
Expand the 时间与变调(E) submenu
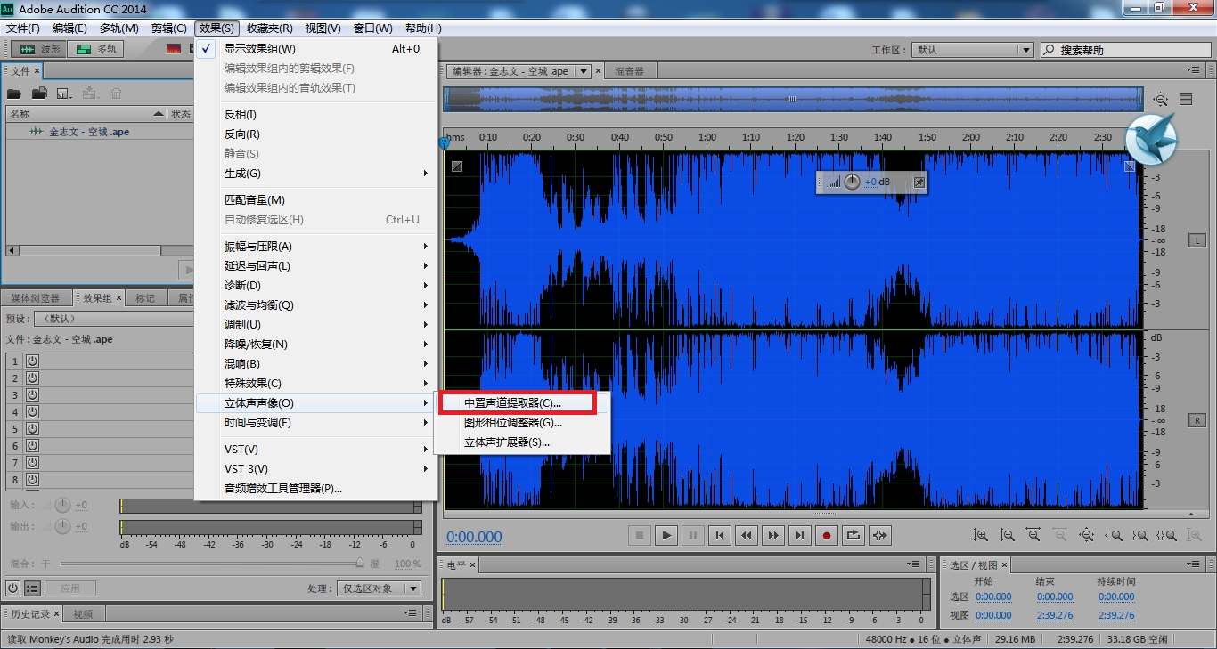point(316,422)
